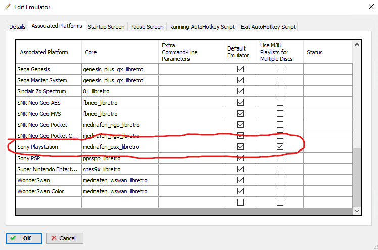The image size is (378, 250).
Task: Select the Sinclair ZX Spectrum platform cell
Action: coord(49,91)
